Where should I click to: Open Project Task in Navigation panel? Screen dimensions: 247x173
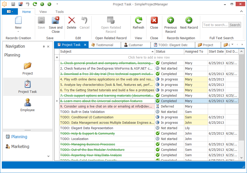coord(28,87)
